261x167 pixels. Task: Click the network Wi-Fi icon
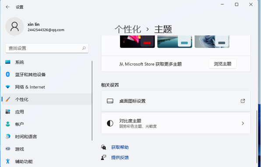point(8,87)
